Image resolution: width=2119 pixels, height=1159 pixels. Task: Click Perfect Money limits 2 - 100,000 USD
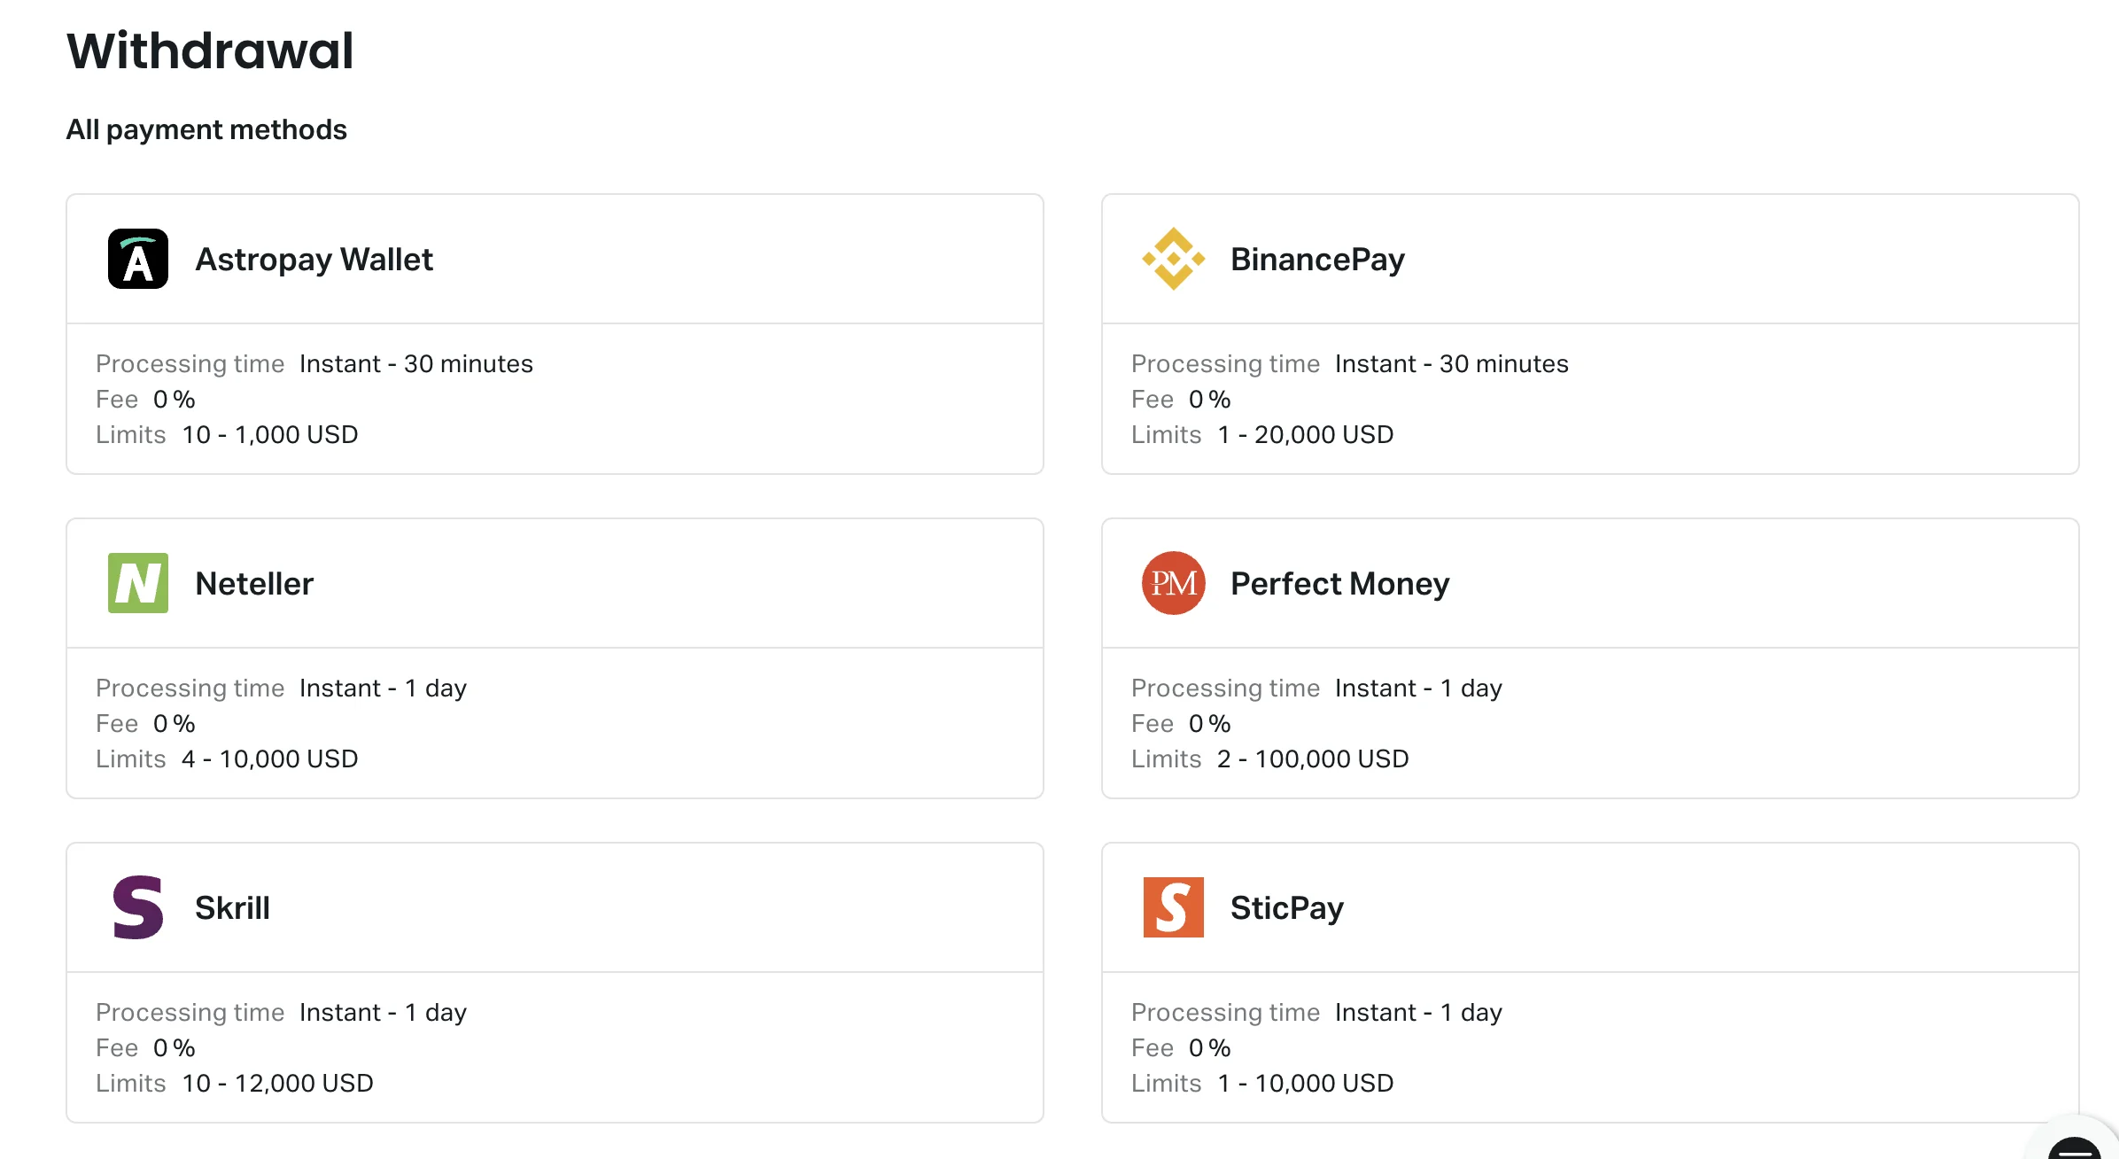pos(1312,759)
